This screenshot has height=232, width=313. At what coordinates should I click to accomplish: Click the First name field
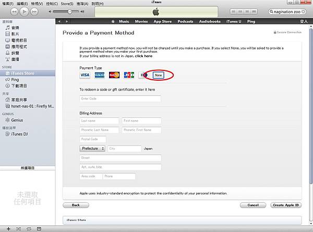(141, 120)
